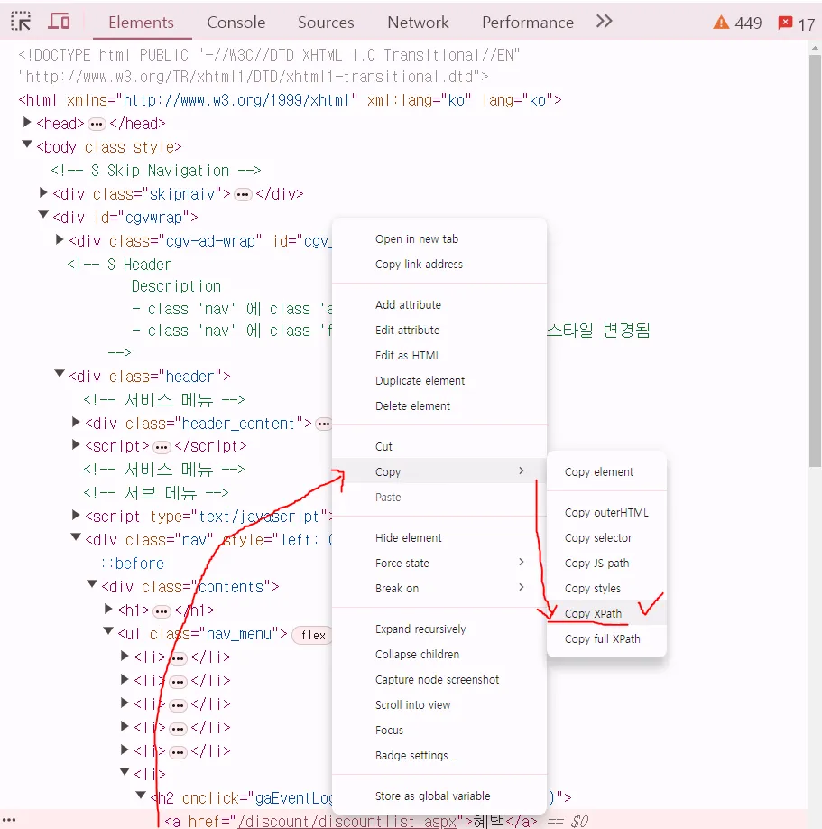Collapse the body element arrow

coord(27,144)
